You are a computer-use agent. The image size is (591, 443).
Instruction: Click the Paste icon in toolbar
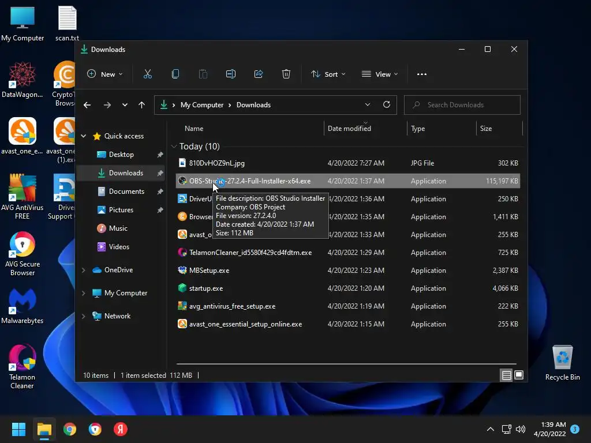pyautogui.click(x=203, y=74)
